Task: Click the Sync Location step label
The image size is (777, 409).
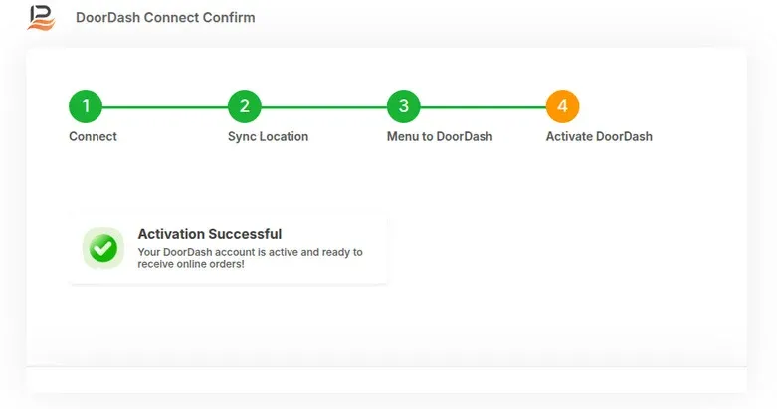Action: [x=268, y=136]
